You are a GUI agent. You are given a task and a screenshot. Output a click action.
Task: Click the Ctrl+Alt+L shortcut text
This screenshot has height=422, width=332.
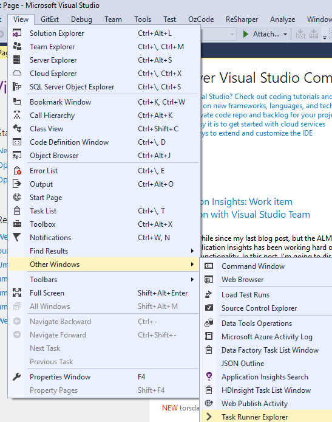click(x=155, y=33)
